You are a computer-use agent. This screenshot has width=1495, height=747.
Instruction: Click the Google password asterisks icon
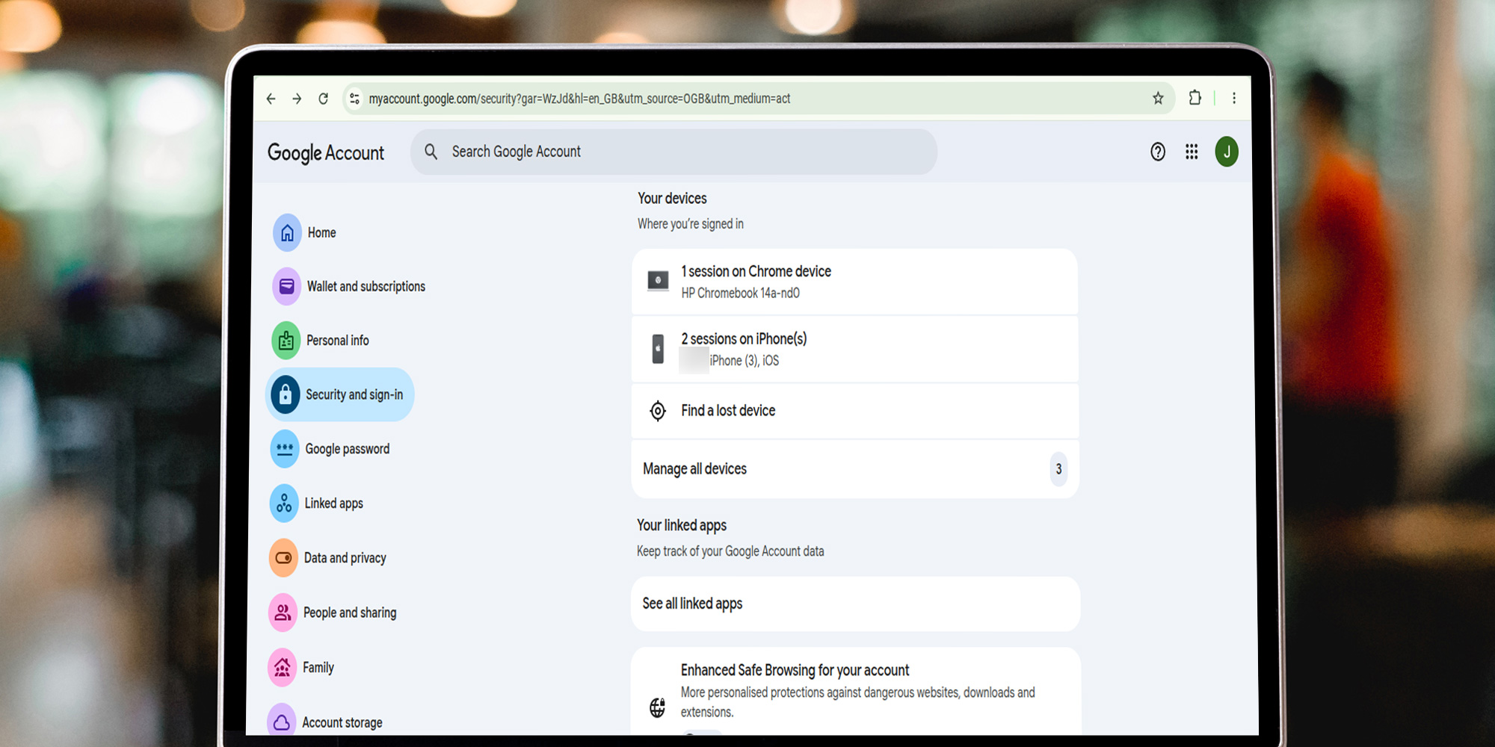tap(285, 449)
